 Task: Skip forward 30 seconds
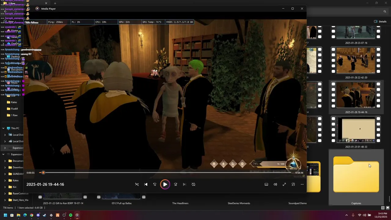175,184
